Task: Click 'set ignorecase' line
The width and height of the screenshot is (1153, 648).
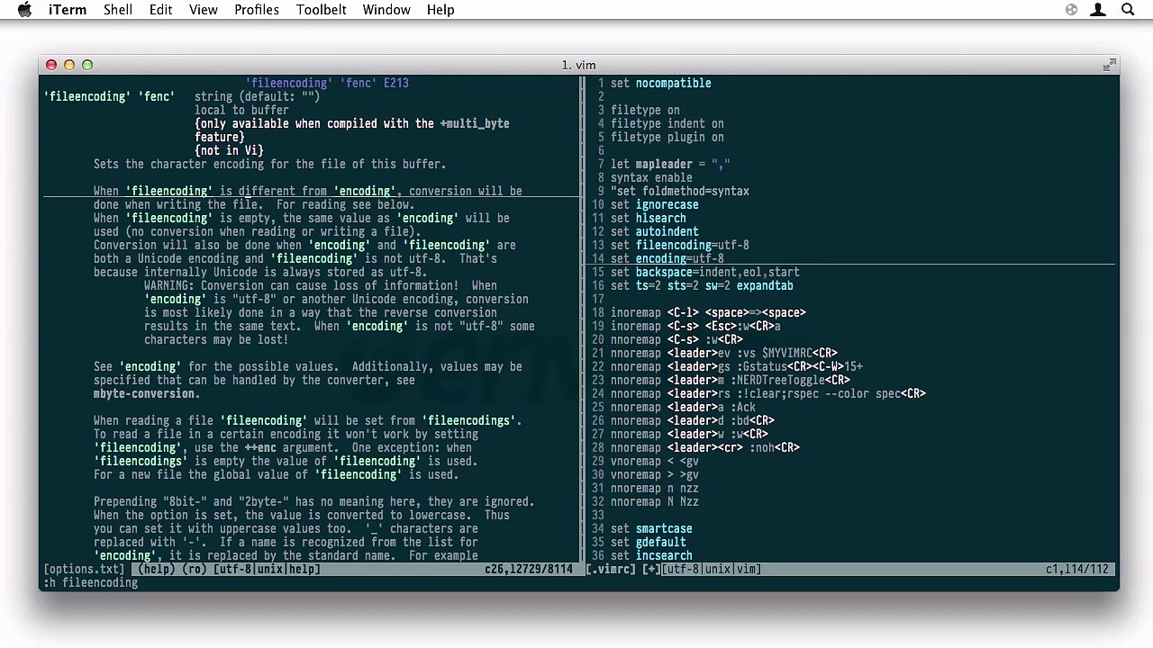Action: 655,205
